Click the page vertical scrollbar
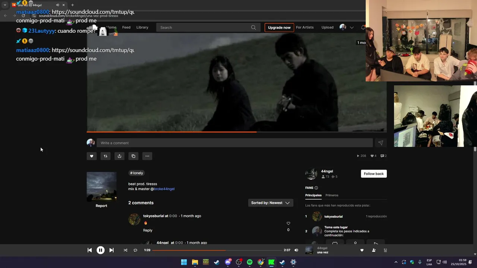 (x=475, y=149)
